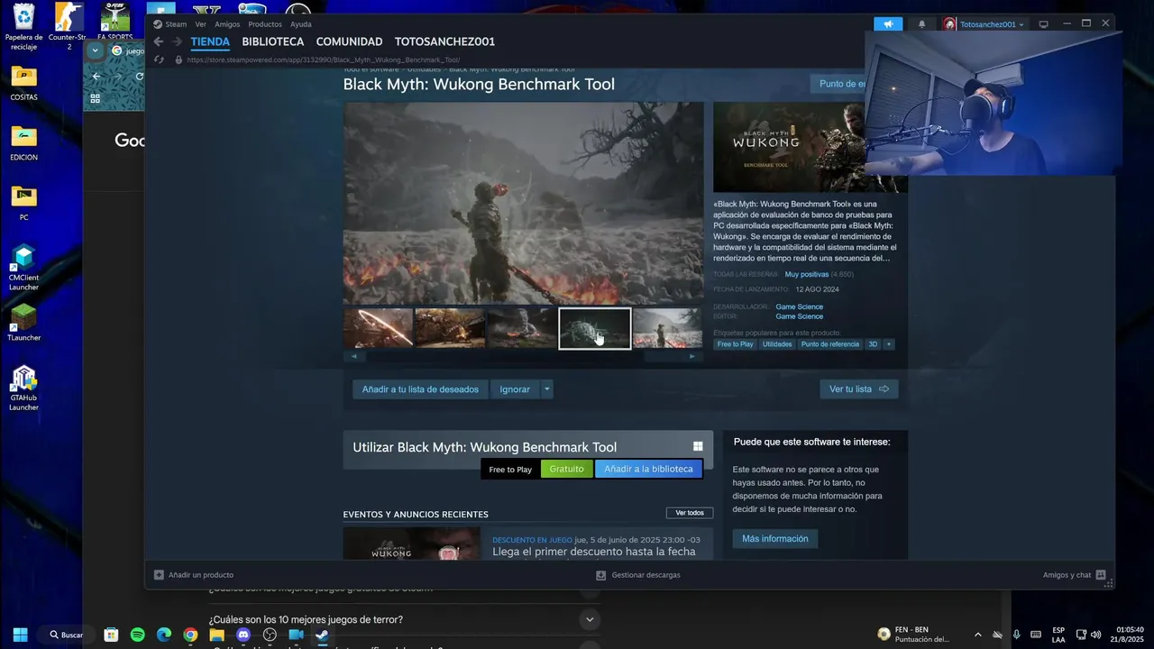This screenshot has width=1154, height=649.
Task: Click 'Ver tu lista' button
Action: pos(858,388)
